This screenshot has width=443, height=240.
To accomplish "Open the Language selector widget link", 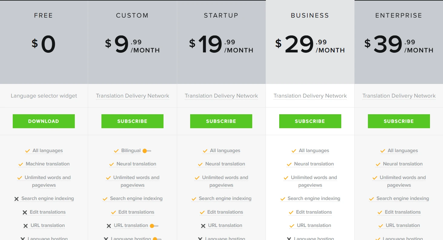I will pos(44,96).
